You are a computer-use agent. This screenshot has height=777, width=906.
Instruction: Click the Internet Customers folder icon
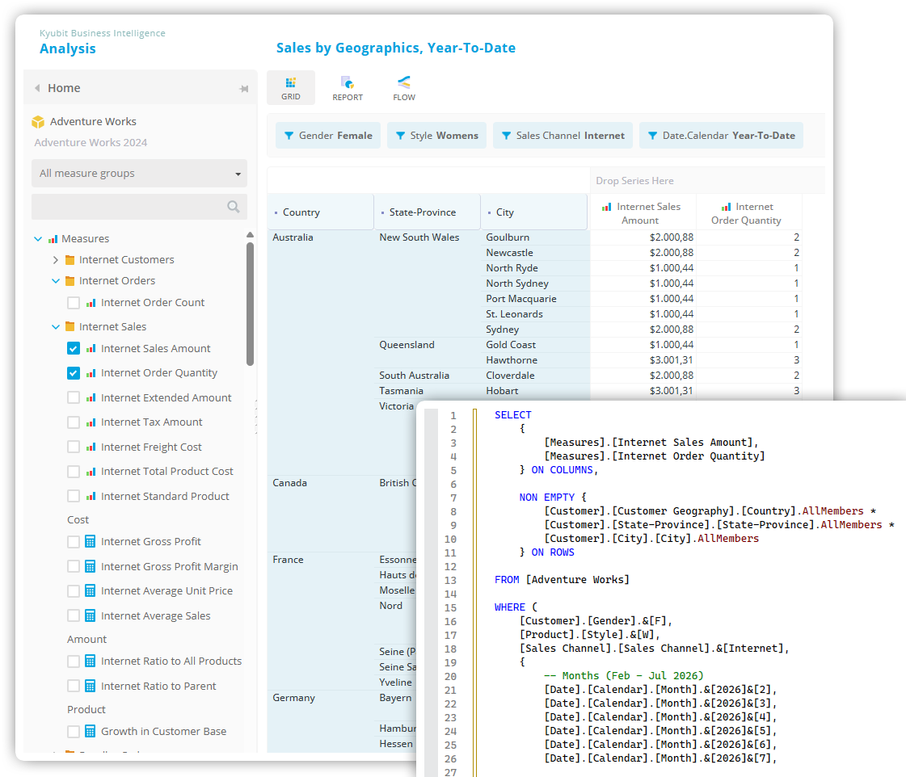click(70, 260)
